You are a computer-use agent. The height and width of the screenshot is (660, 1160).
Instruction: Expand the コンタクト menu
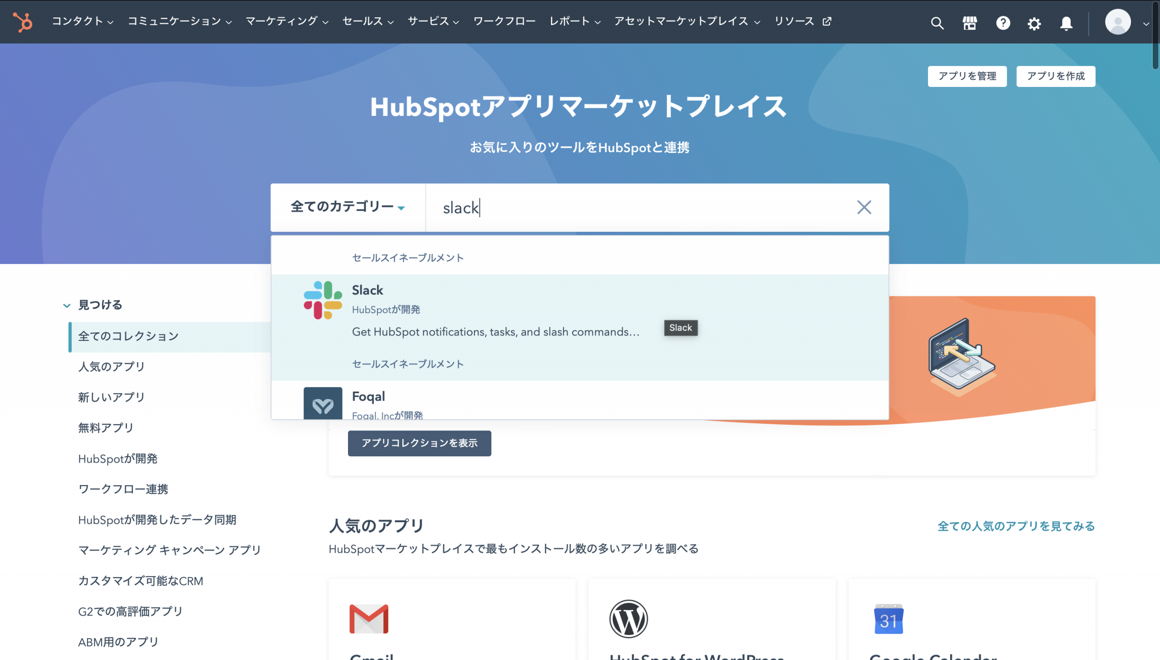(x=82, y=21)
